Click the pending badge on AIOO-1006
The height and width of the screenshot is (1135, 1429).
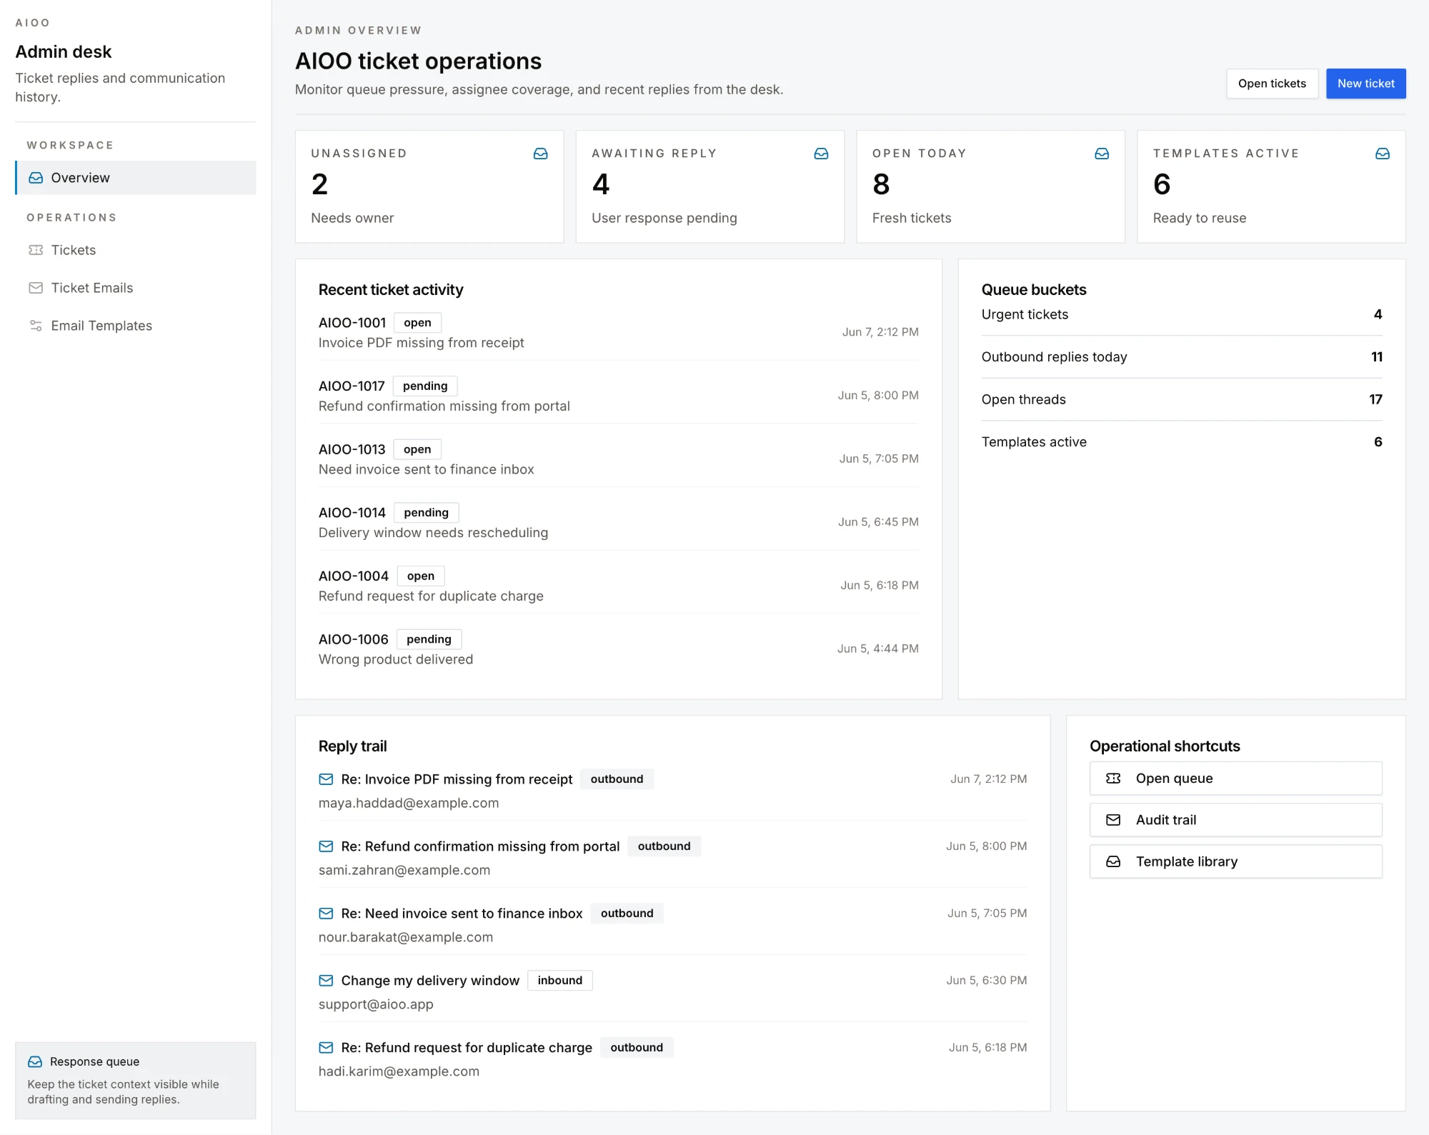[x=429, y=639]
